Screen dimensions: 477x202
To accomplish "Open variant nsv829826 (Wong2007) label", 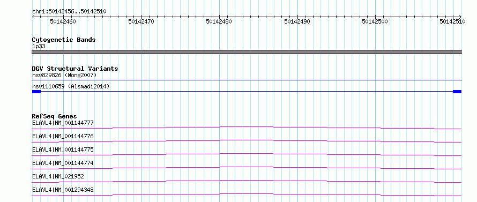I will tap(64, 75).
